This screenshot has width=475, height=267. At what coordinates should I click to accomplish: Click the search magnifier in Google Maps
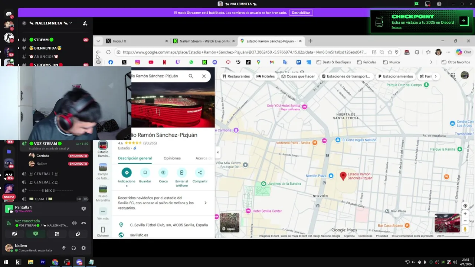[x=191, y=76]
